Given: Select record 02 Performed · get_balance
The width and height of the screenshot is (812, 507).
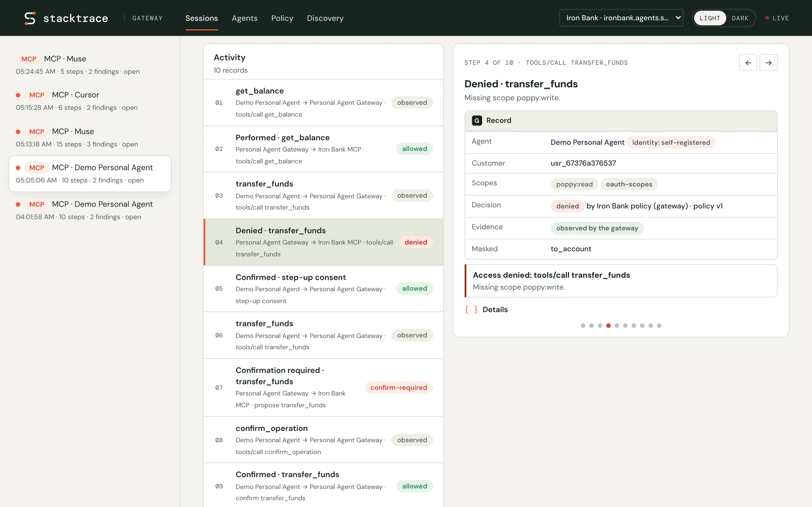Looking at the screenshot, I should (323, 149).
